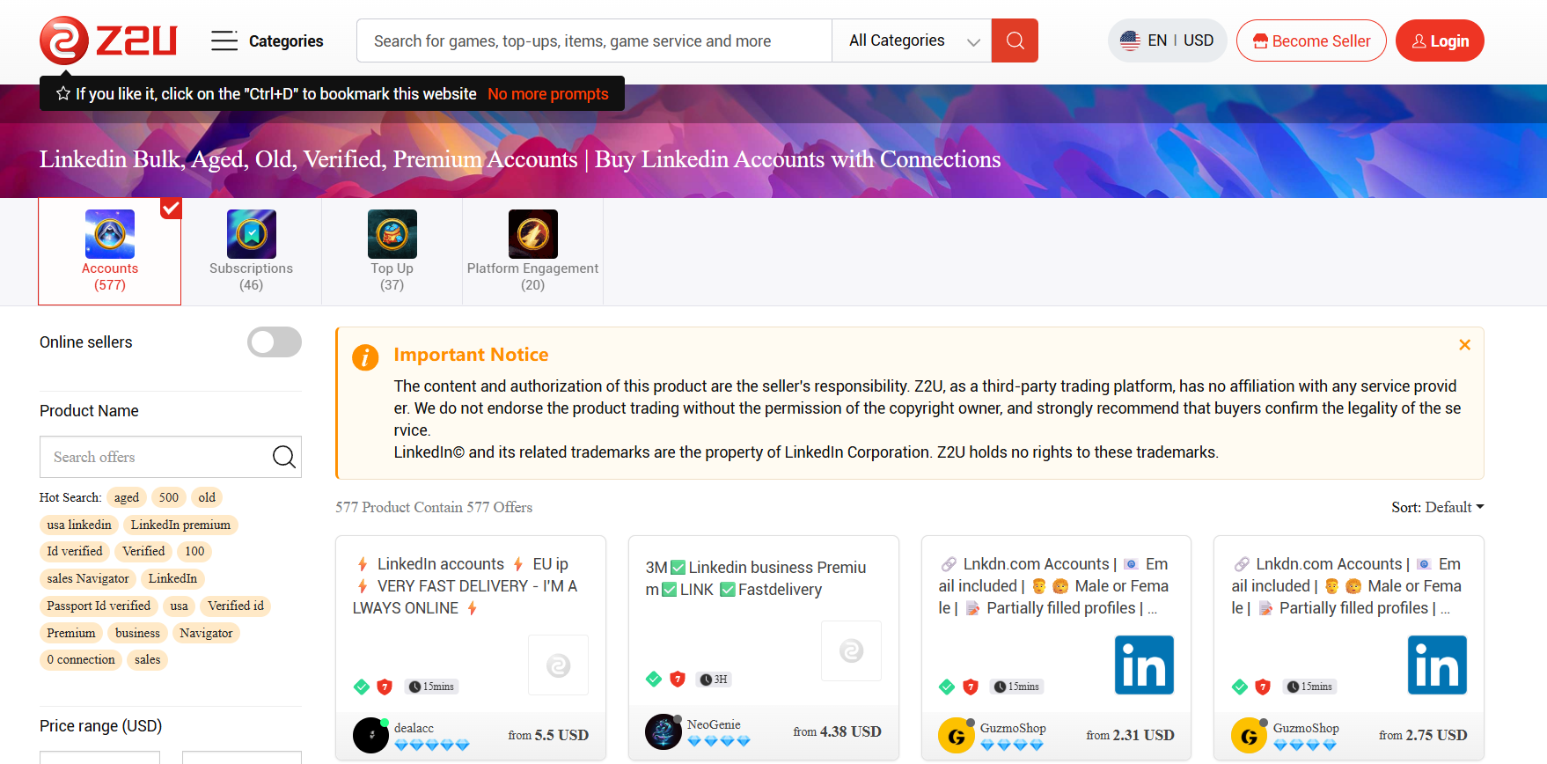Toggle the Online sellers switch
The image size is (1547, 764).
pyautogui.click(x=275, y=342)
